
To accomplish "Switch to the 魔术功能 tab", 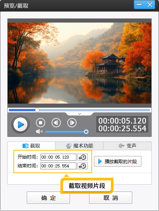I will [79, 146].
